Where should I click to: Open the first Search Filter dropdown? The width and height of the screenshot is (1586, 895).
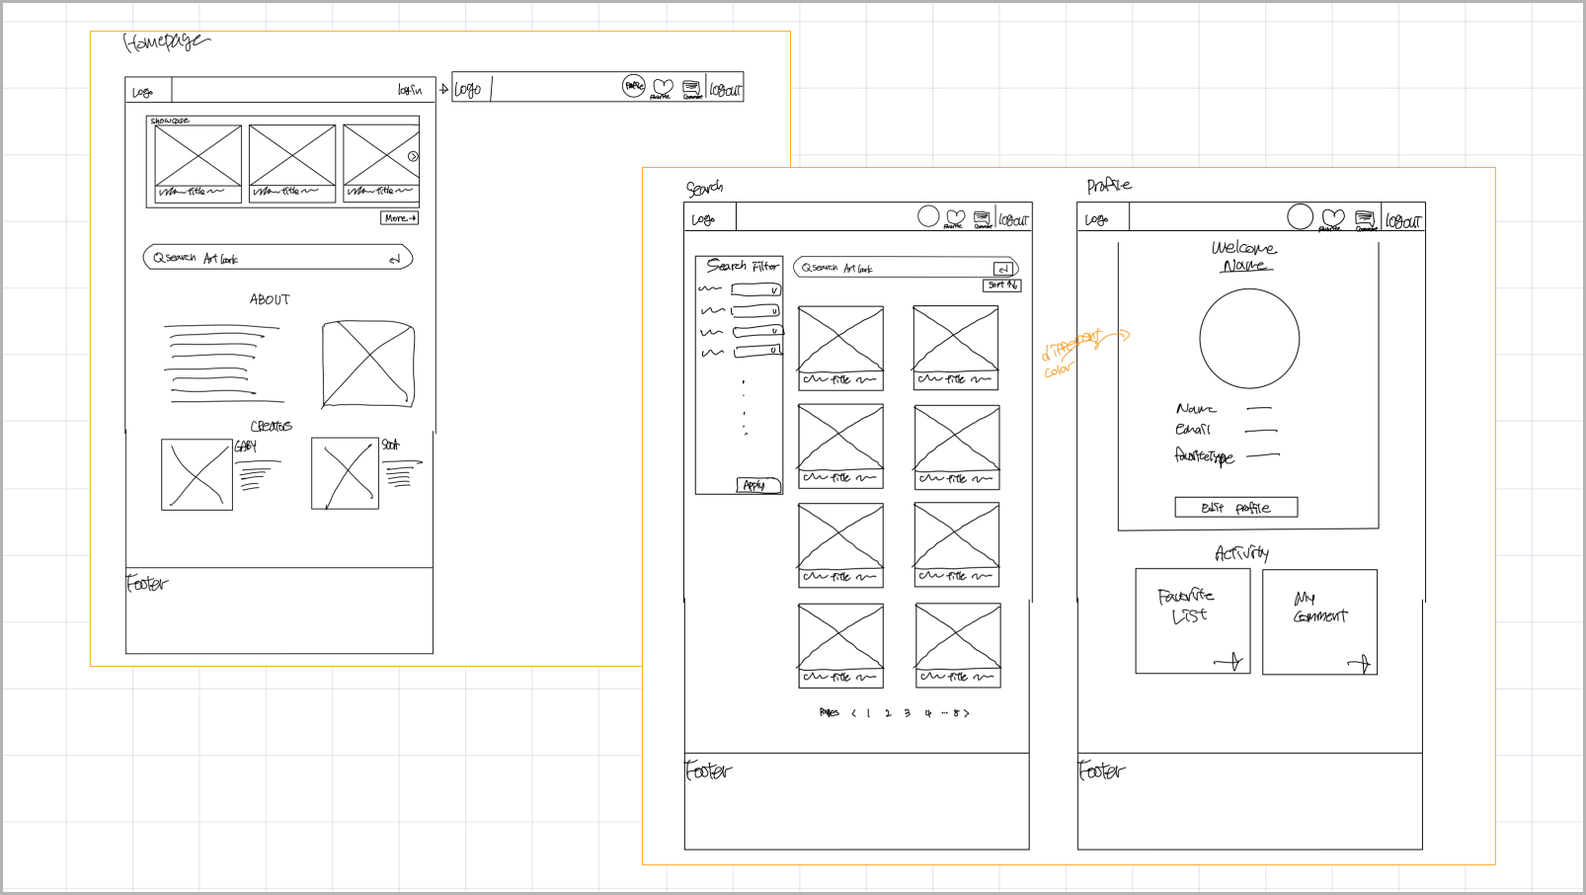coord(755,289)
